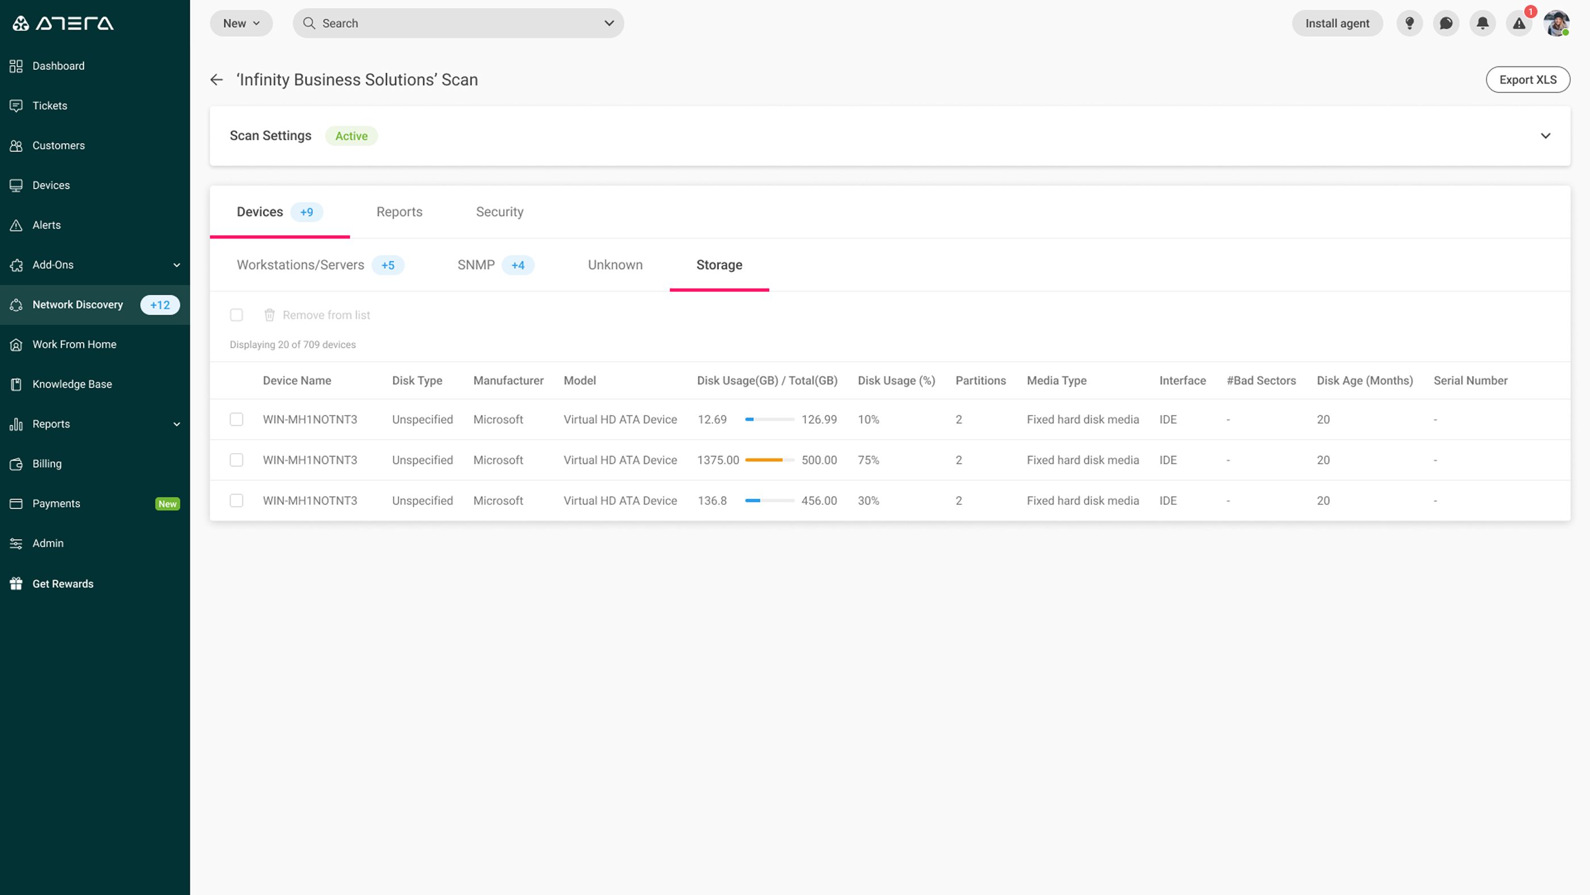
Task: Click the Install agent button
Action: [1337, 23]
